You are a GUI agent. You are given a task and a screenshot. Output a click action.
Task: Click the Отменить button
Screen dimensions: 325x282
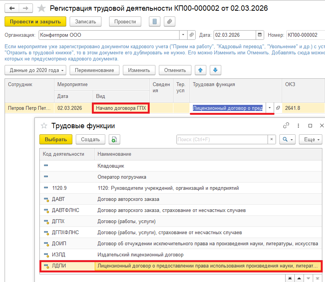tap(175, 70)
